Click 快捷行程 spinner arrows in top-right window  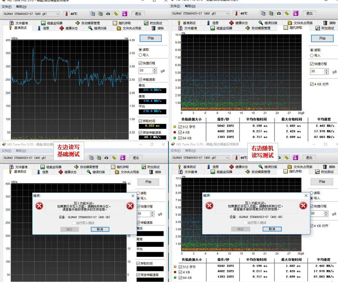coord(326,71)
